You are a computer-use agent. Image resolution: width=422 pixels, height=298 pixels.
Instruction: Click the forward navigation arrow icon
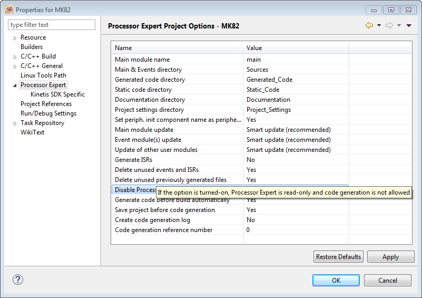[389, 25]
